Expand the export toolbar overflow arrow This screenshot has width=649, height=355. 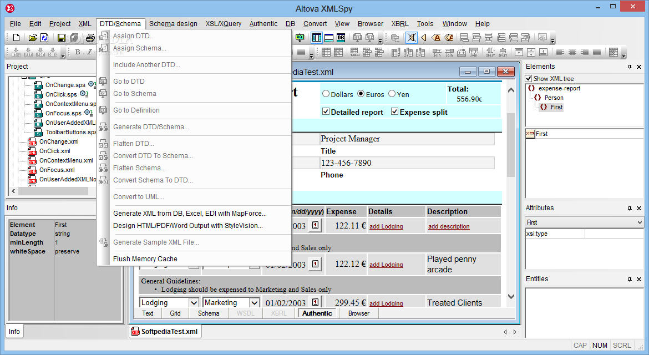[x=63, y=54]
